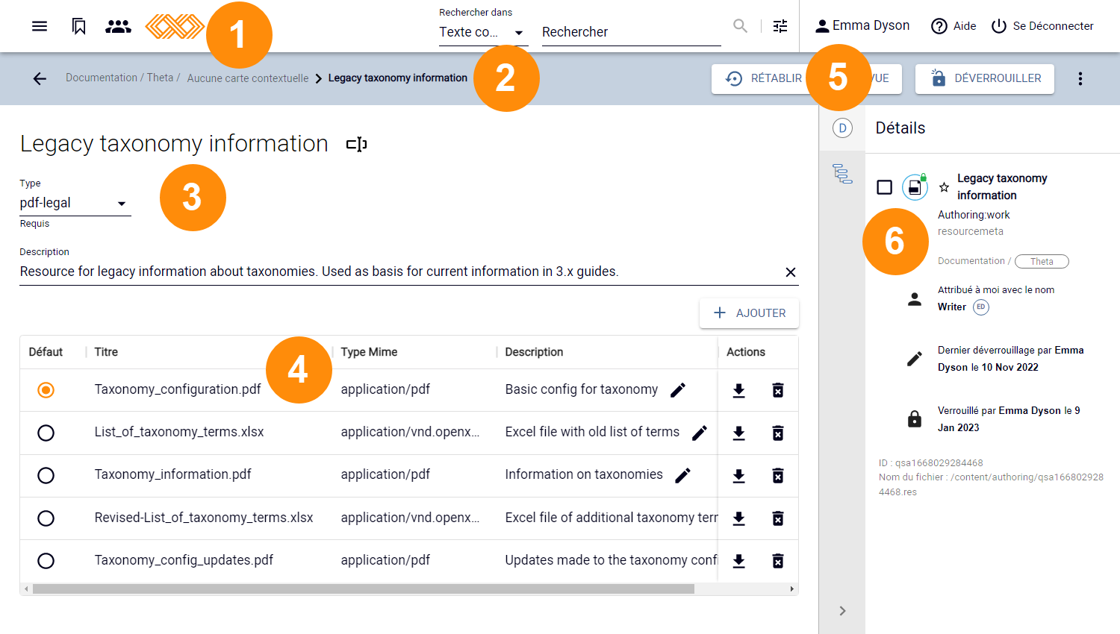Click the horizontal table scrollbar
Screen dimensions: 1120x634
pos(364,589)
